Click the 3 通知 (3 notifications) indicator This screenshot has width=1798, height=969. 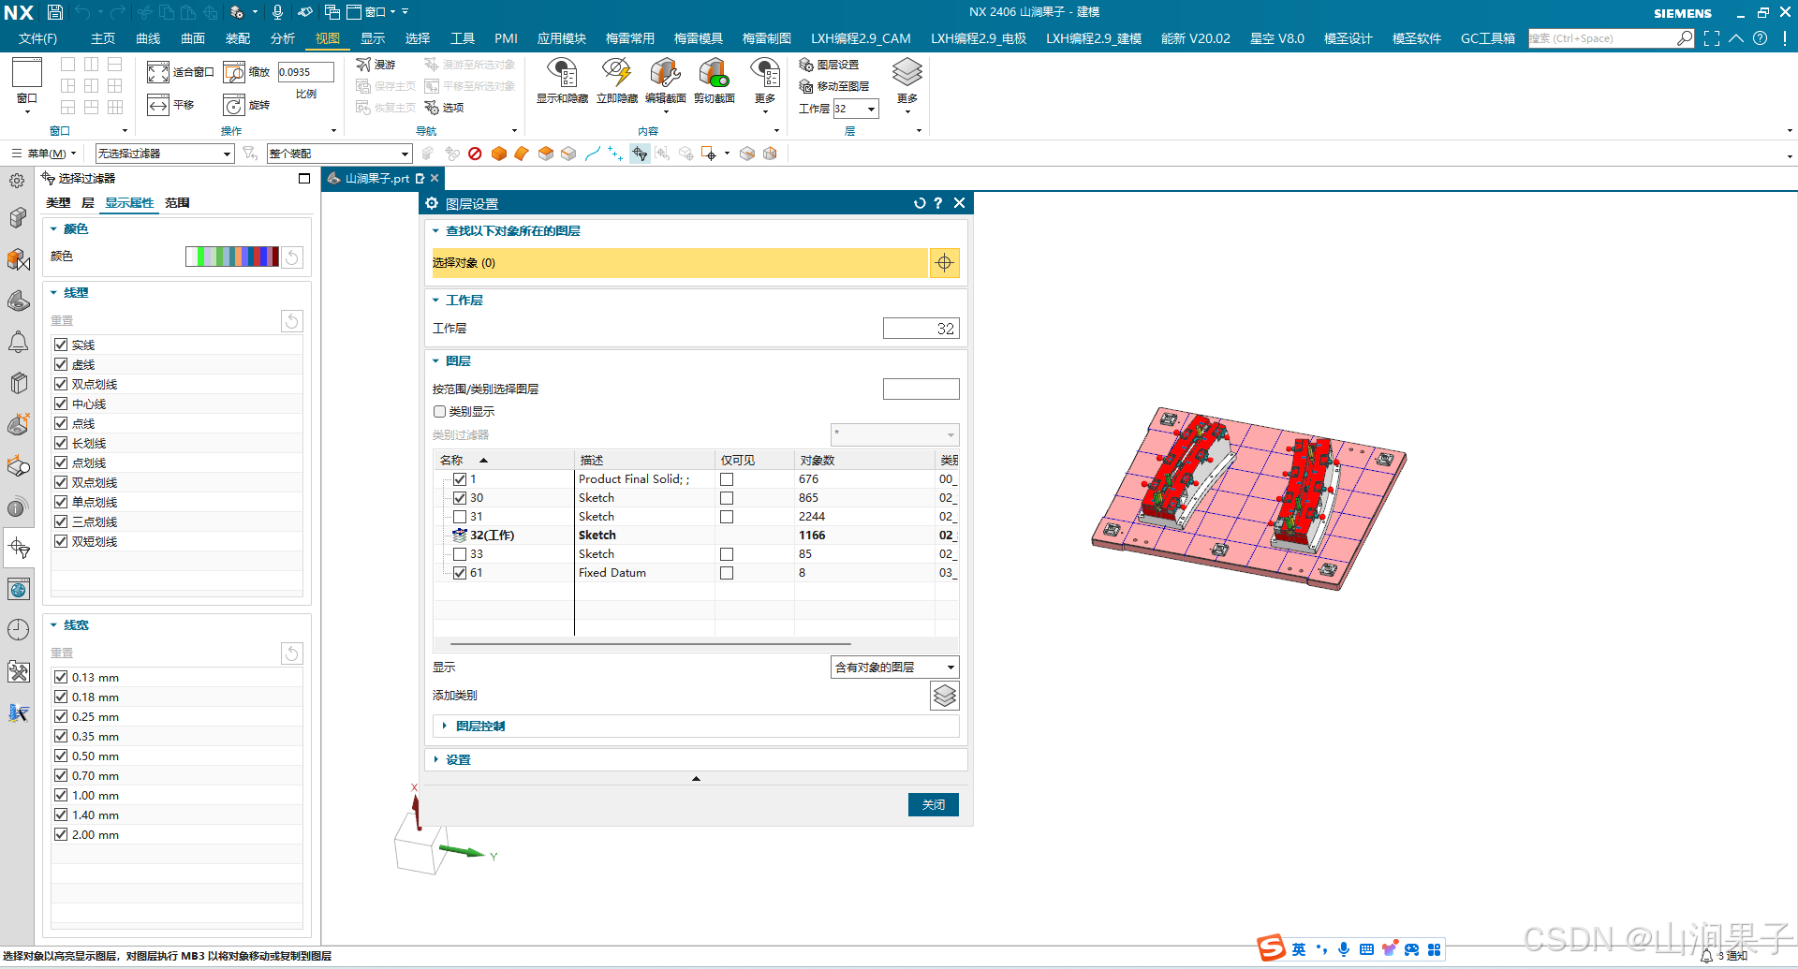1724,956
